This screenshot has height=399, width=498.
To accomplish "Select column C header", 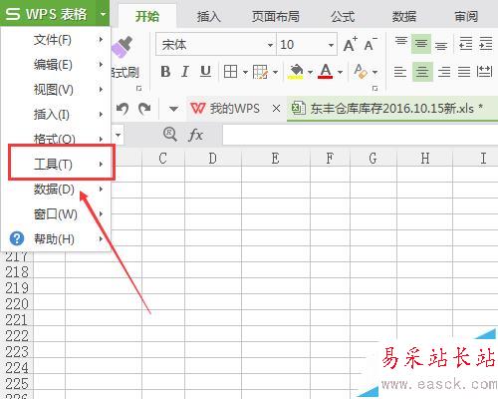I will 163,159.
